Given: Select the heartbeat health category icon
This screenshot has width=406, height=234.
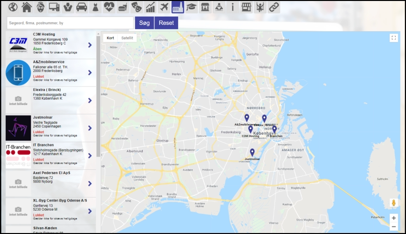Looking at the screenshot, I should coord(109,7).
